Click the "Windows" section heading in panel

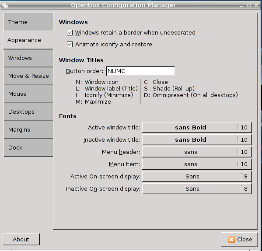[73, 22]
